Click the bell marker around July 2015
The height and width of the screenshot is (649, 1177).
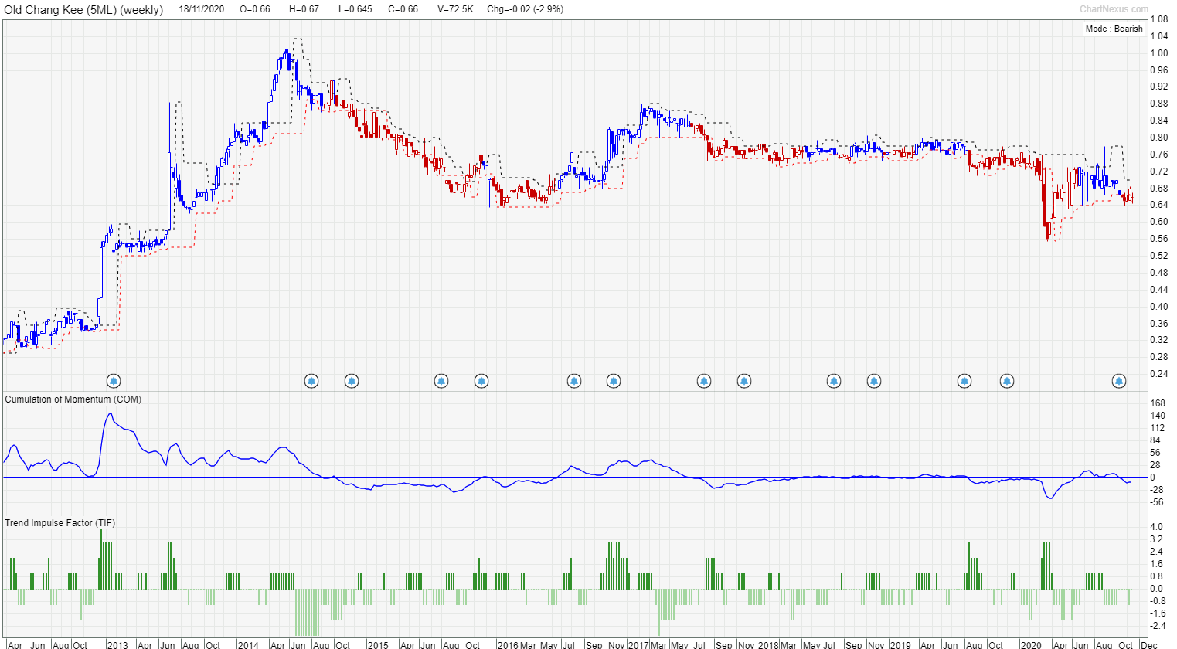(441, 381)
